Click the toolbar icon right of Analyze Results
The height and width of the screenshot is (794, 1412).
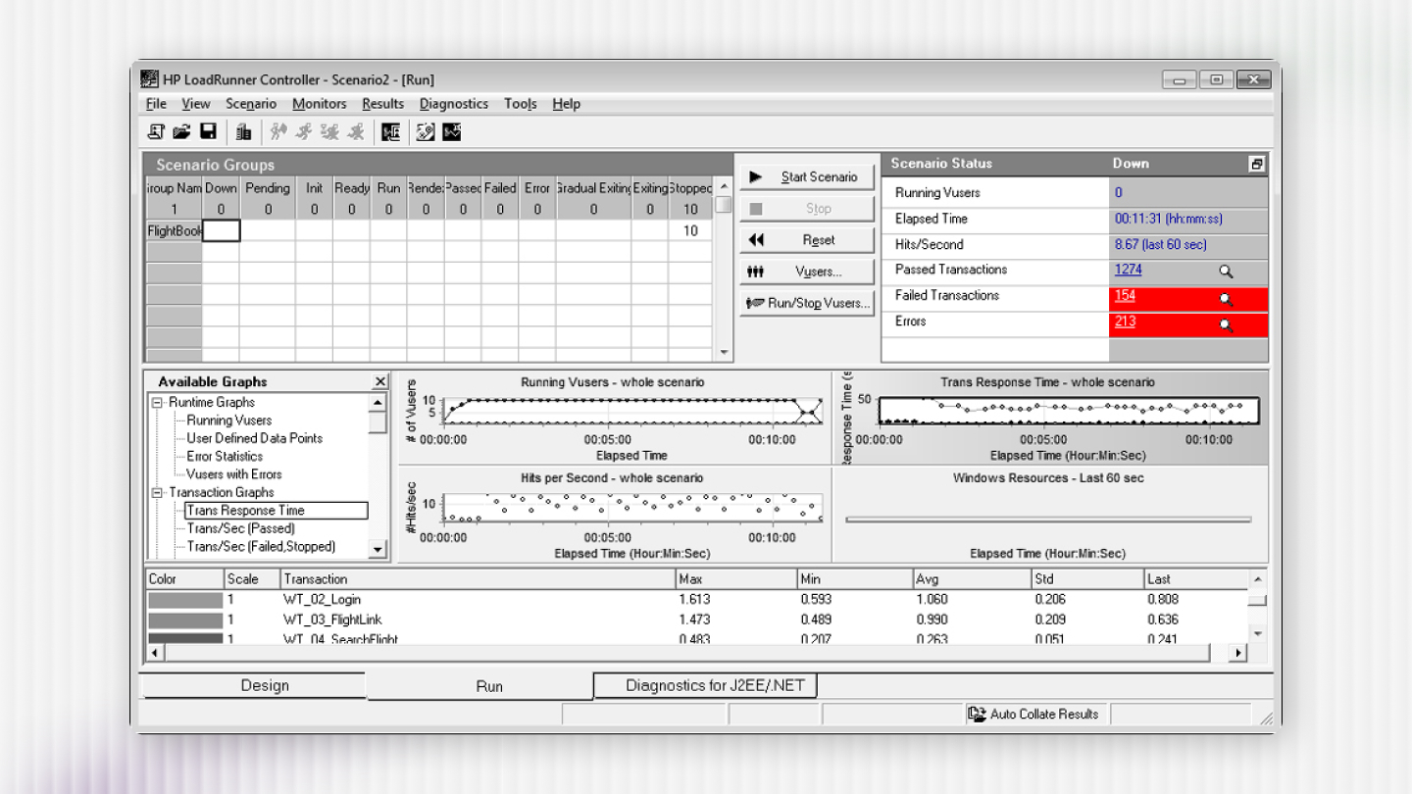426,131
